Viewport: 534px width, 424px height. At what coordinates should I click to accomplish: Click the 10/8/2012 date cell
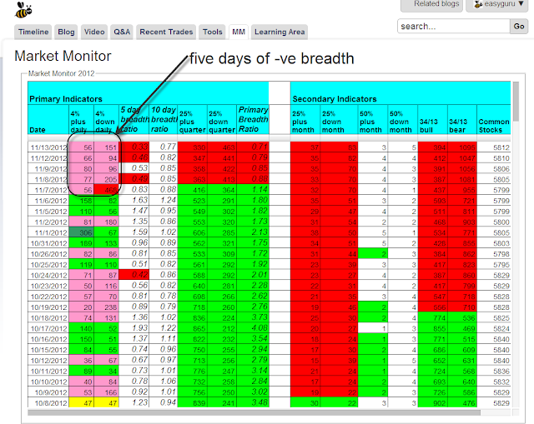tap(48, 403)
